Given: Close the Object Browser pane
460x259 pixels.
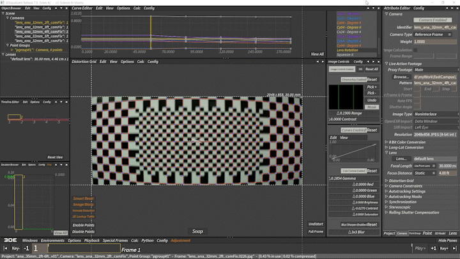Looking at the screenshot, I should [x=66, y=8].
